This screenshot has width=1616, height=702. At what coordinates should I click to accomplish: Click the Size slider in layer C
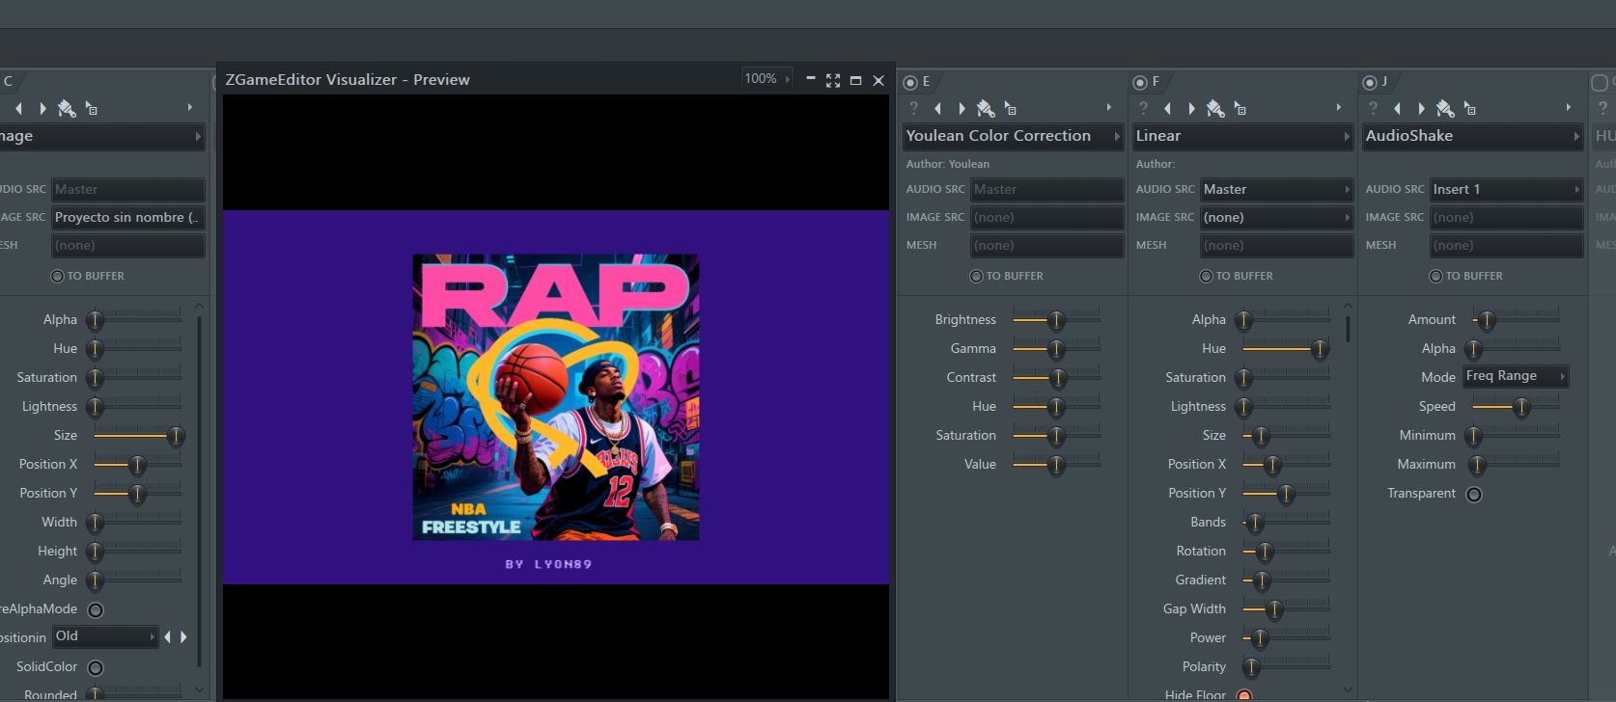pos(137,436)
